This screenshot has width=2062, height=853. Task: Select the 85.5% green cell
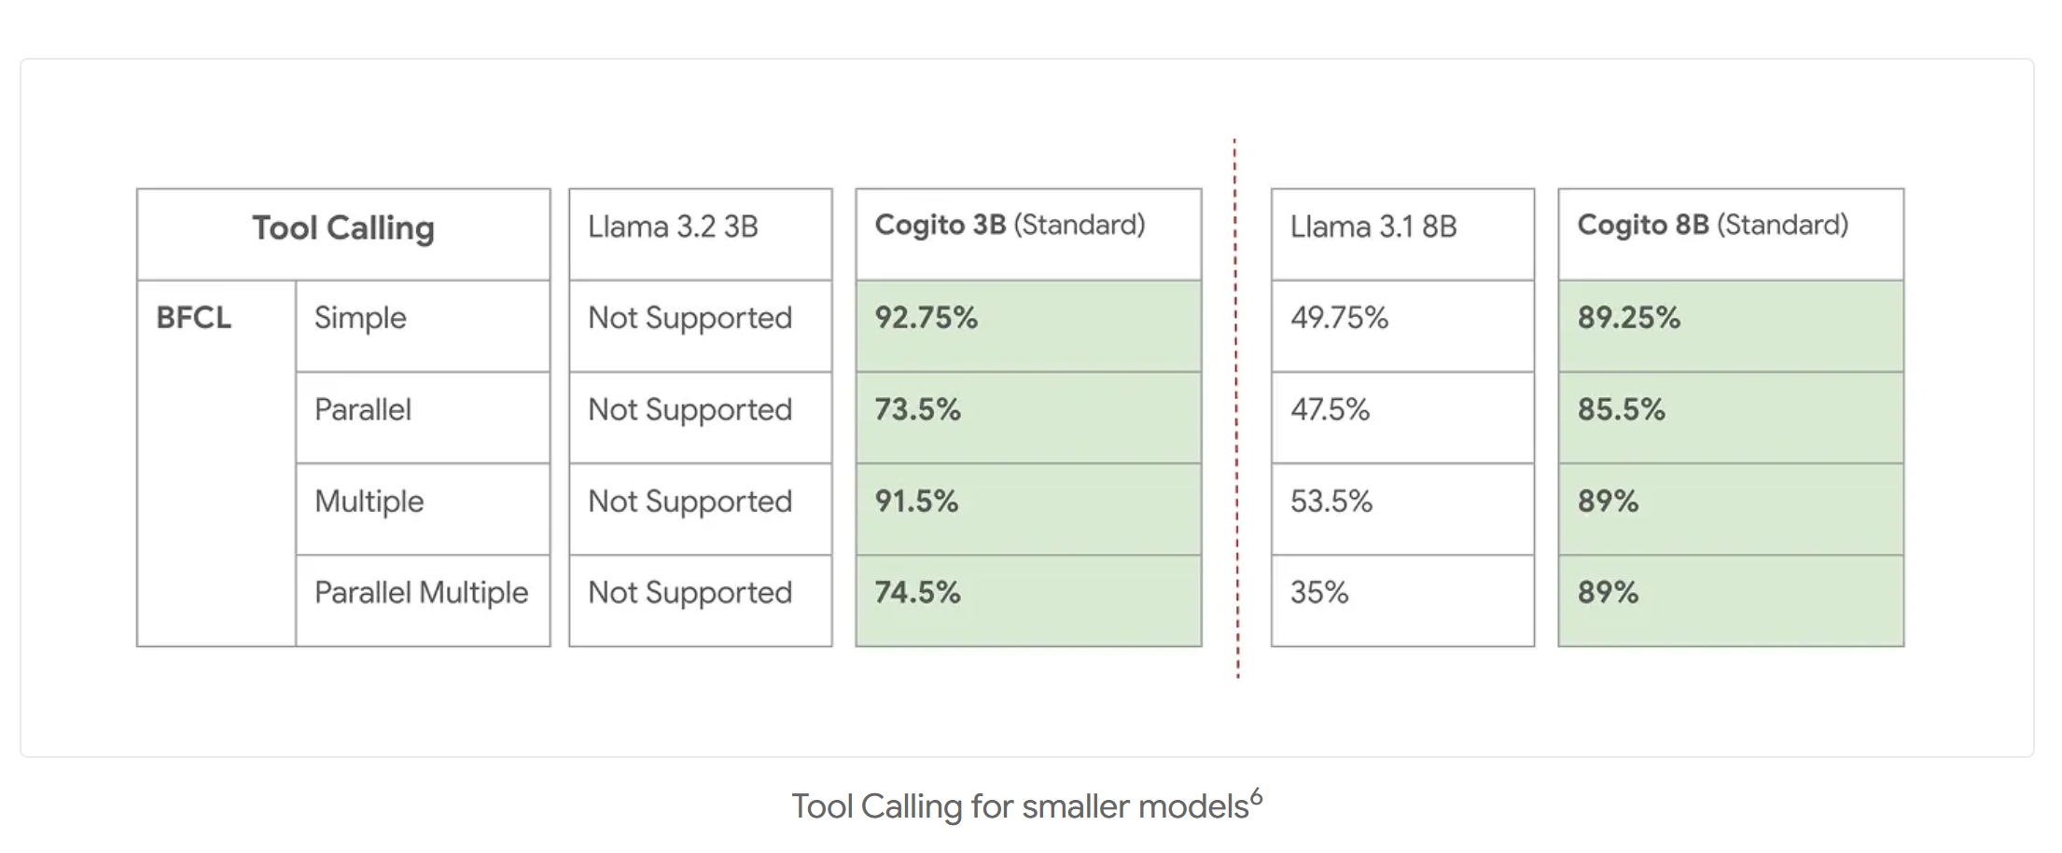(x=1731, y=418)
